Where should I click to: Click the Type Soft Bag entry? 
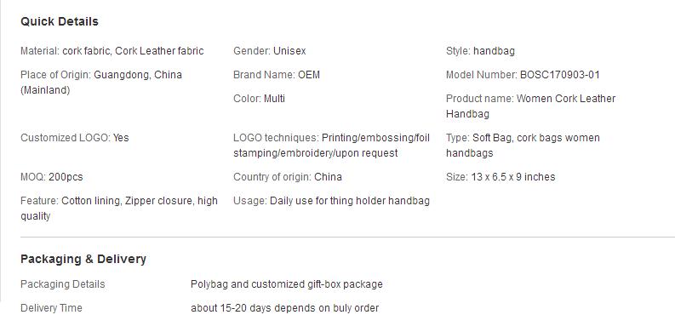coord(523,145)
